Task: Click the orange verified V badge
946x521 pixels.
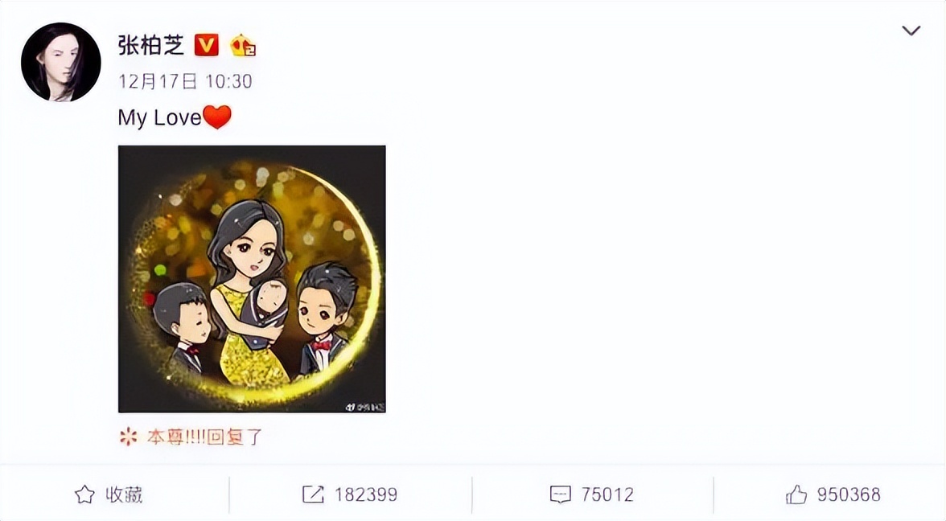Action: 206,45
